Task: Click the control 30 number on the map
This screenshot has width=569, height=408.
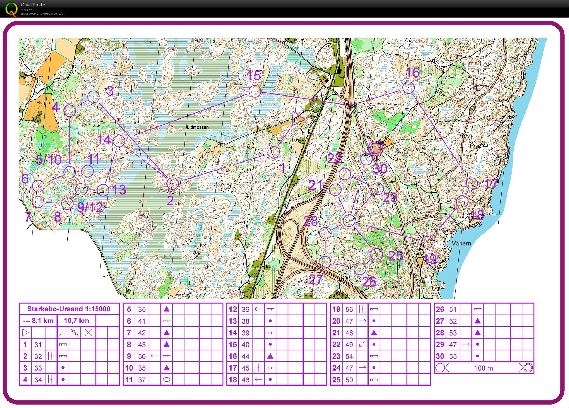Action: [380, 169]
